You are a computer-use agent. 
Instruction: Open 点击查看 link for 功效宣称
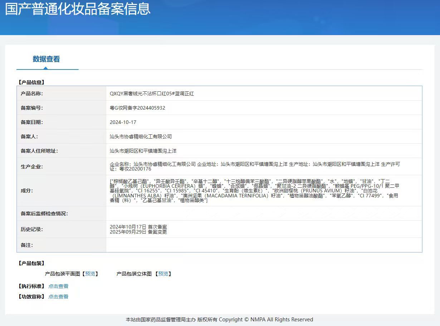(x=58, y=297)
